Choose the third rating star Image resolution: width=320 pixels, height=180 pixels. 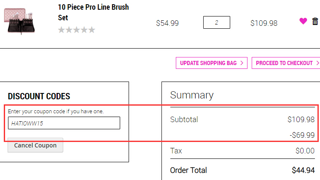pyautogui.click(x=77, y=30)
